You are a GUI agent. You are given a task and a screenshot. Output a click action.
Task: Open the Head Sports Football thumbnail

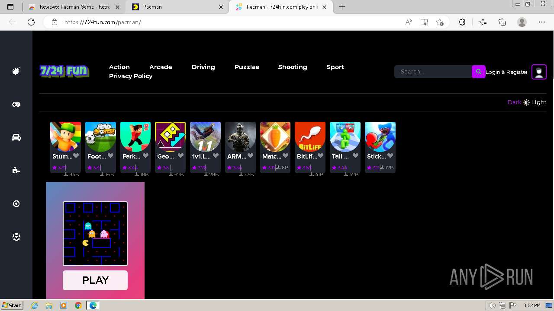tap(100, 137)
